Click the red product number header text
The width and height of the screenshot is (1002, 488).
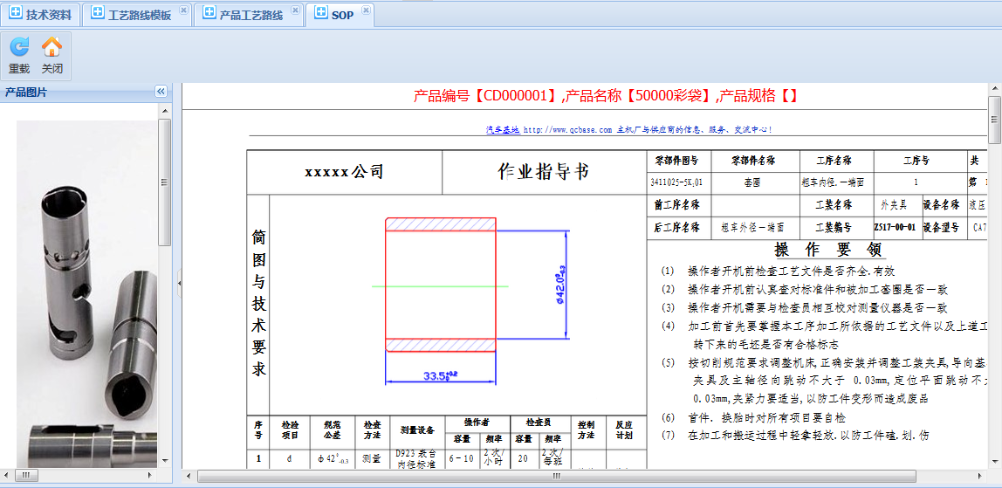pos(606,96)
